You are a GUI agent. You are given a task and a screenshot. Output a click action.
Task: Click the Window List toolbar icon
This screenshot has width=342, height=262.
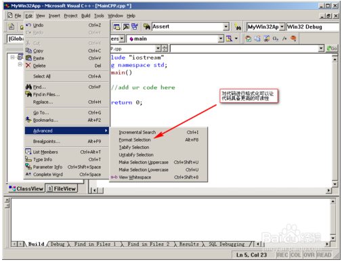(x=135, y=27)
